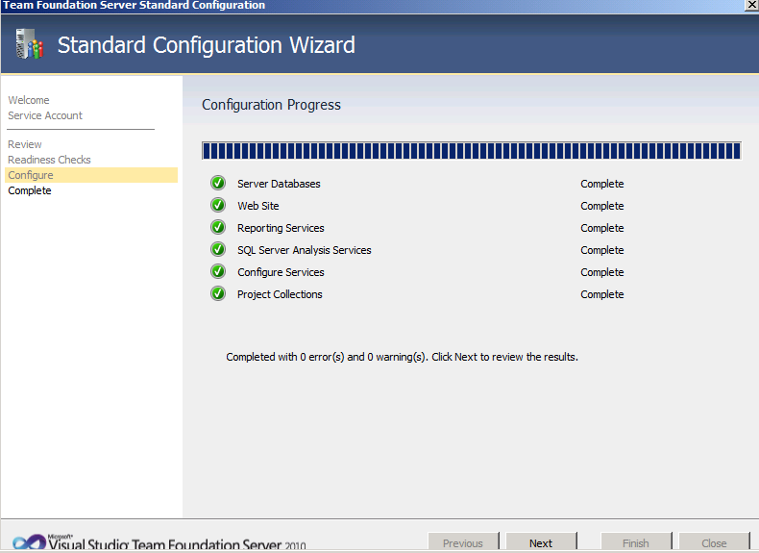Click the Configure Services green checkmark icon
759x553 pixels.
pos(218,271)
